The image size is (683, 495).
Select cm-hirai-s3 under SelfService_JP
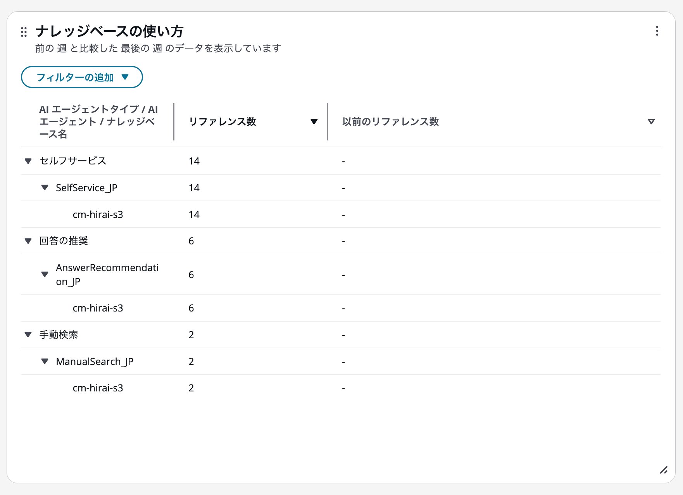point(98,214)
